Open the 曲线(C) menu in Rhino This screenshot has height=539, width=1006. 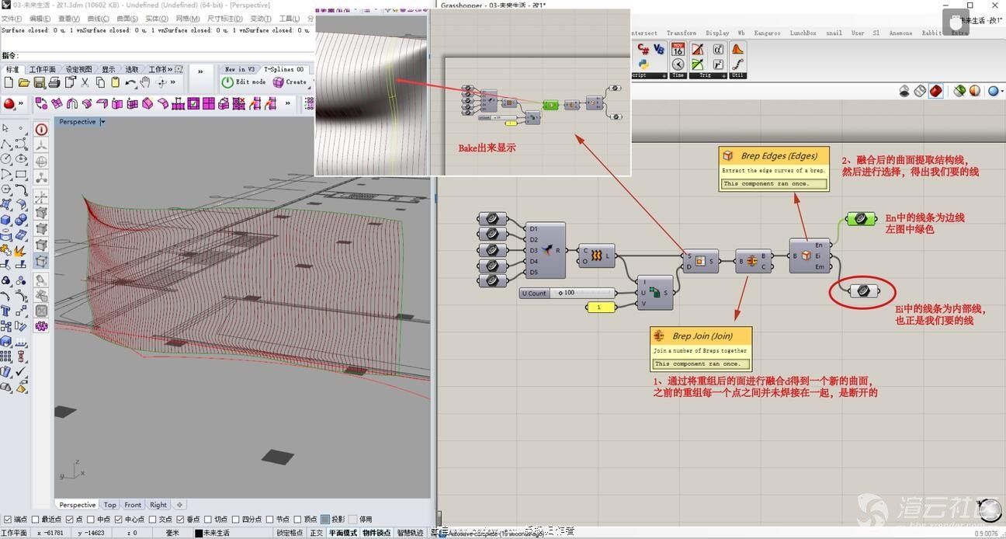[x=98, y=19]
